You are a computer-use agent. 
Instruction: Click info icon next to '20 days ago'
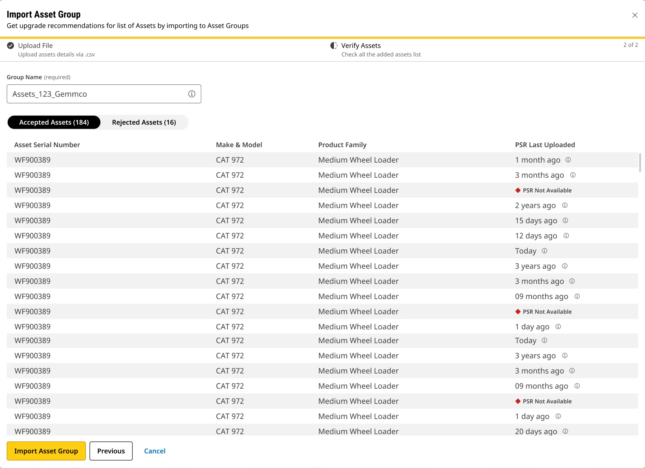click(x=565, y=431)
